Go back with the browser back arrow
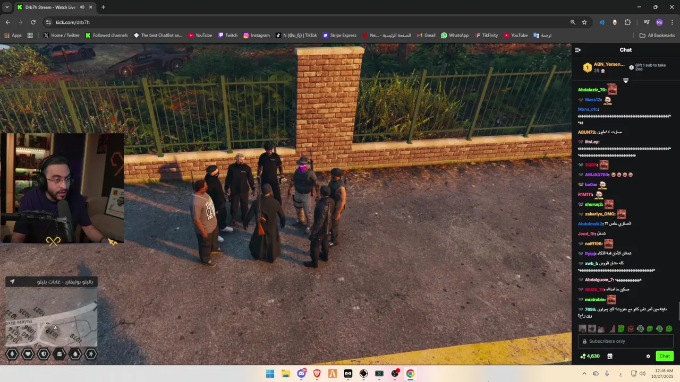Viewport: 680px width, 382px height. [7, 22]
